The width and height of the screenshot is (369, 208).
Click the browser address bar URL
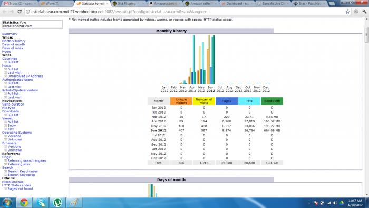pos(119,12)
